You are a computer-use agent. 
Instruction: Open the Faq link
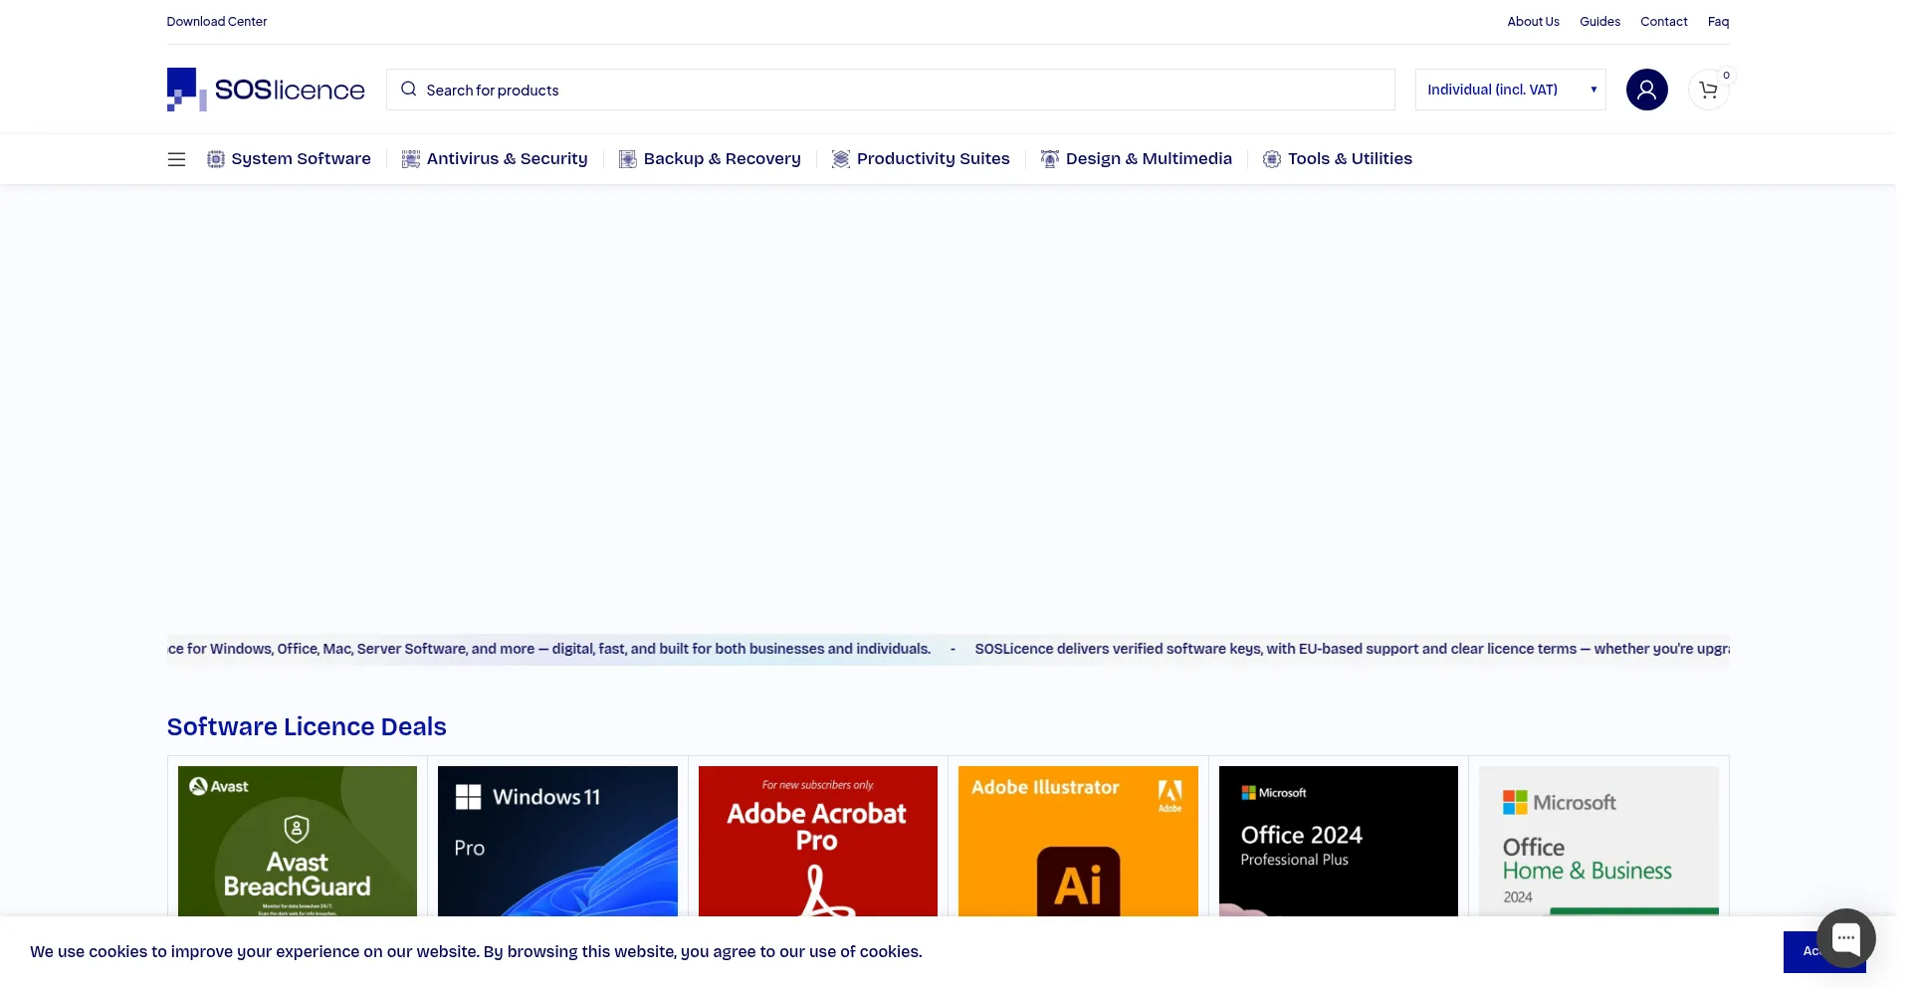[x=1719, y=22]
